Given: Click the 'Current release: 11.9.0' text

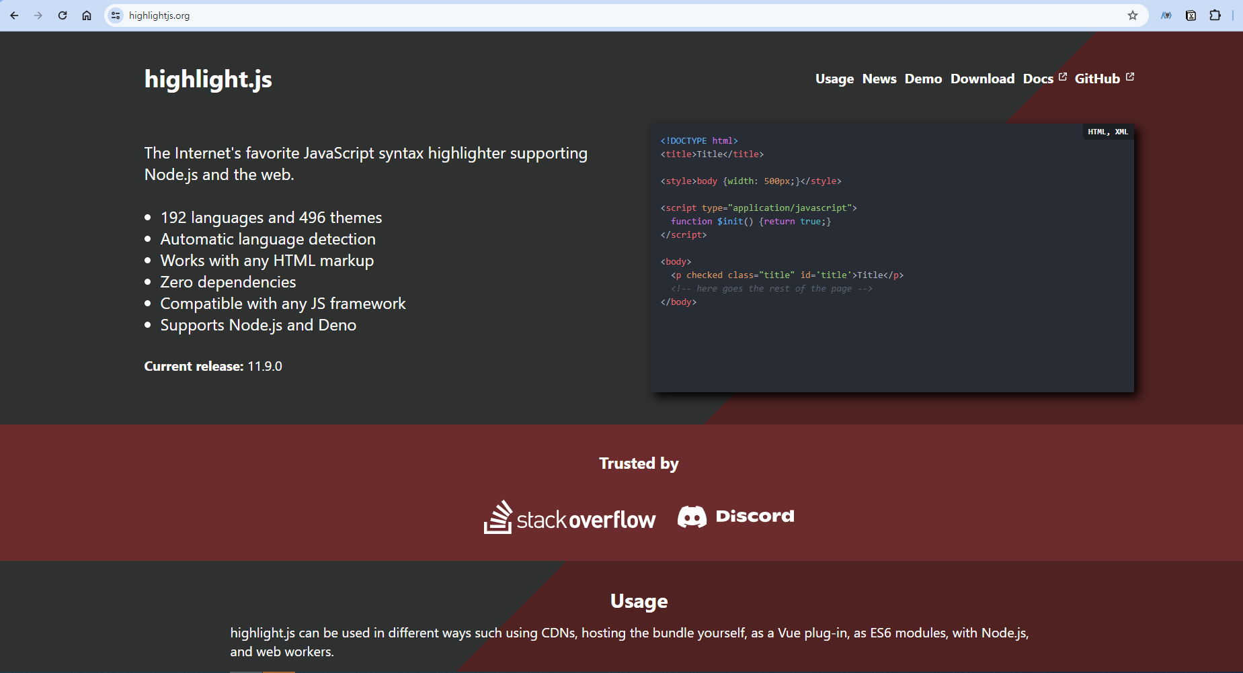Looking at the screenshot, I should [x=213, y=366].
